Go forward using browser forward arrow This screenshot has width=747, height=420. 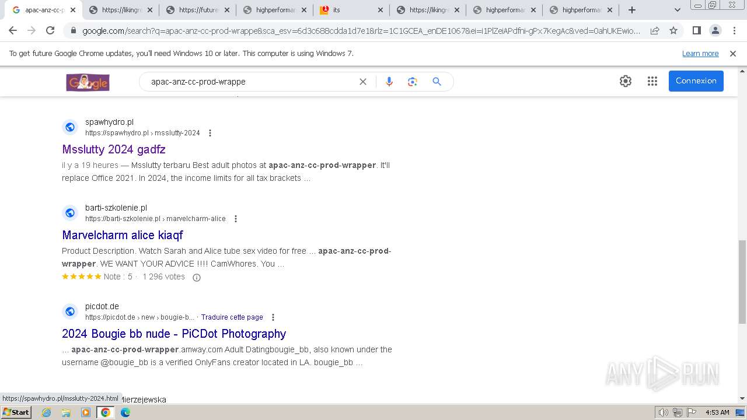32,30
